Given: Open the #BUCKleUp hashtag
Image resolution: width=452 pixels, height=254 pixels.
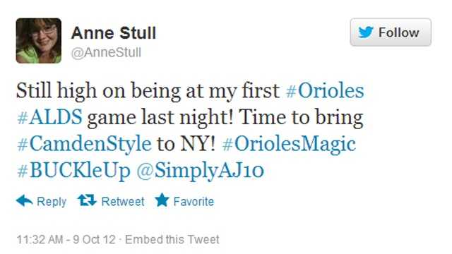Looking at the screenshot, I should (73, 171).
